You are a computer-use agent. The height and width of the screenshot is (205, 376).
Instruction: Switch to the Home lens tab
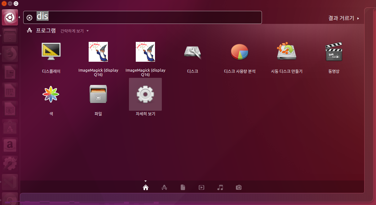[146, 187]
